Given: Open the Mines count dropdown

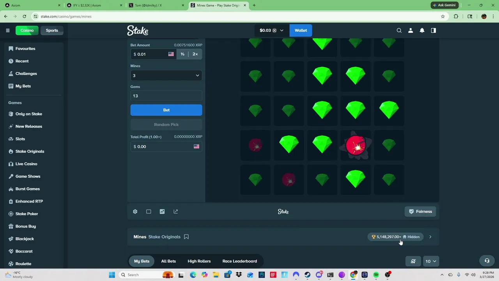Looking at the screenshot, I should coord(166,75).
